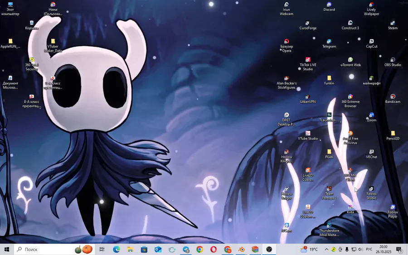
Task: Select the Telegram desktop shortcut
Action: pyautogui.click(x=329, y=43)
